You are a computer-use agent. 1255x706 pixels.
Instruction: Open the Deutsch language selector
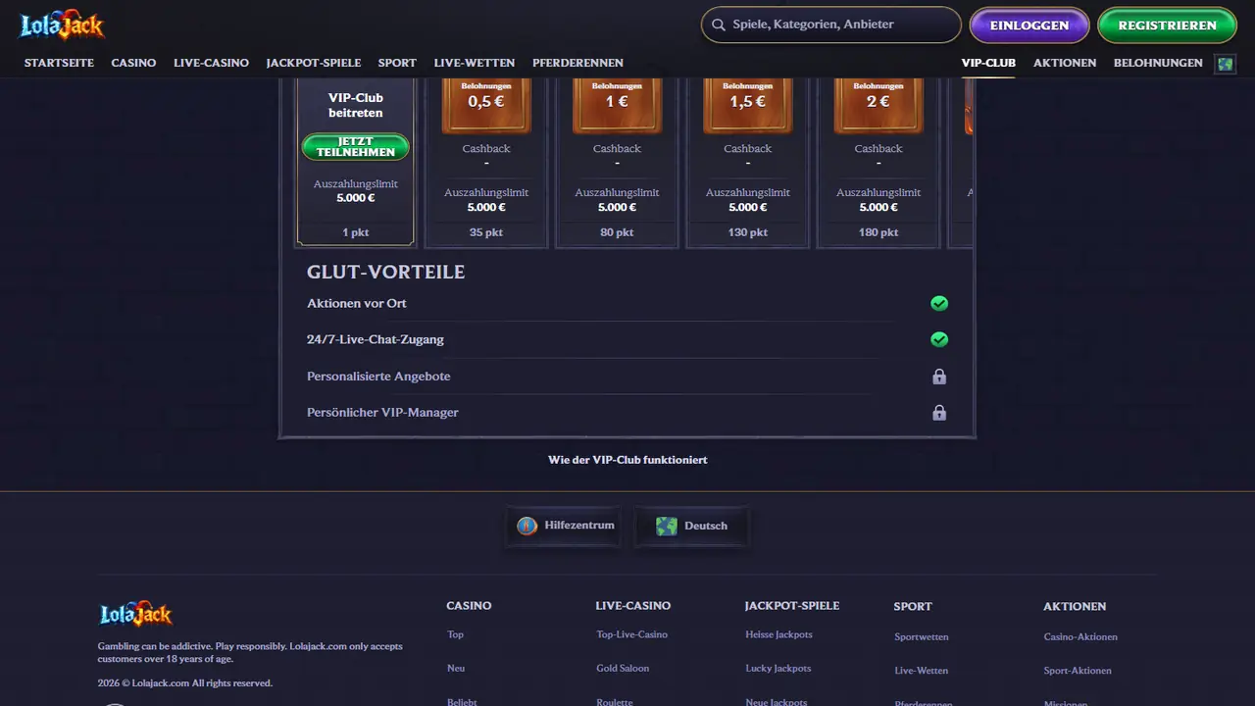[691, 526]
